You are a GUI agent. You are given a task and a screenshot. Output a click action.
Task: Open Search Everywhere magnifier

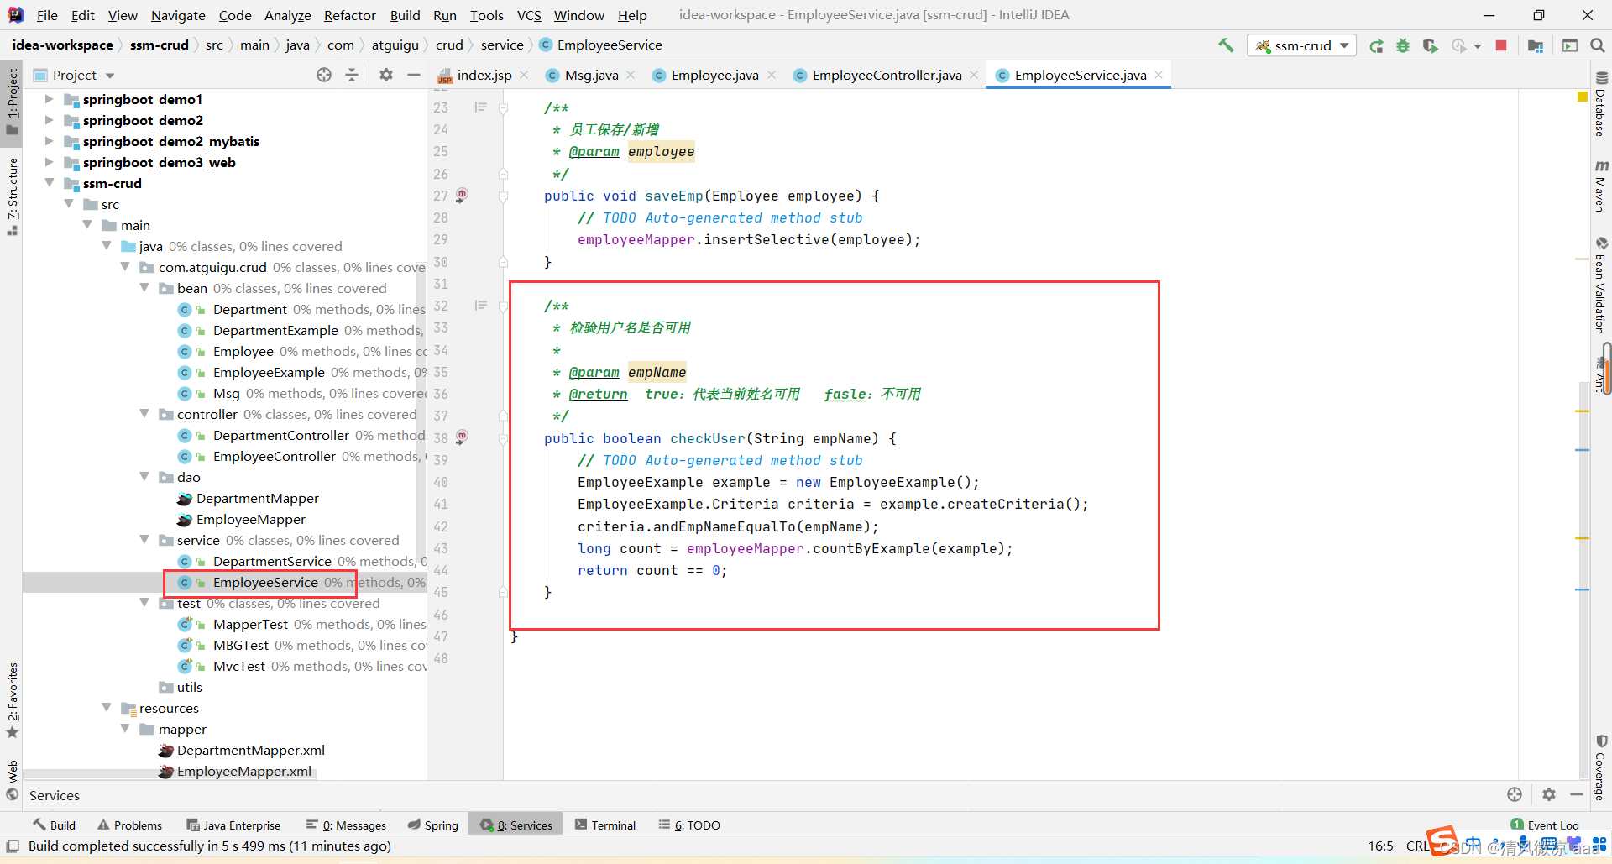click(x=1598, y=45)
